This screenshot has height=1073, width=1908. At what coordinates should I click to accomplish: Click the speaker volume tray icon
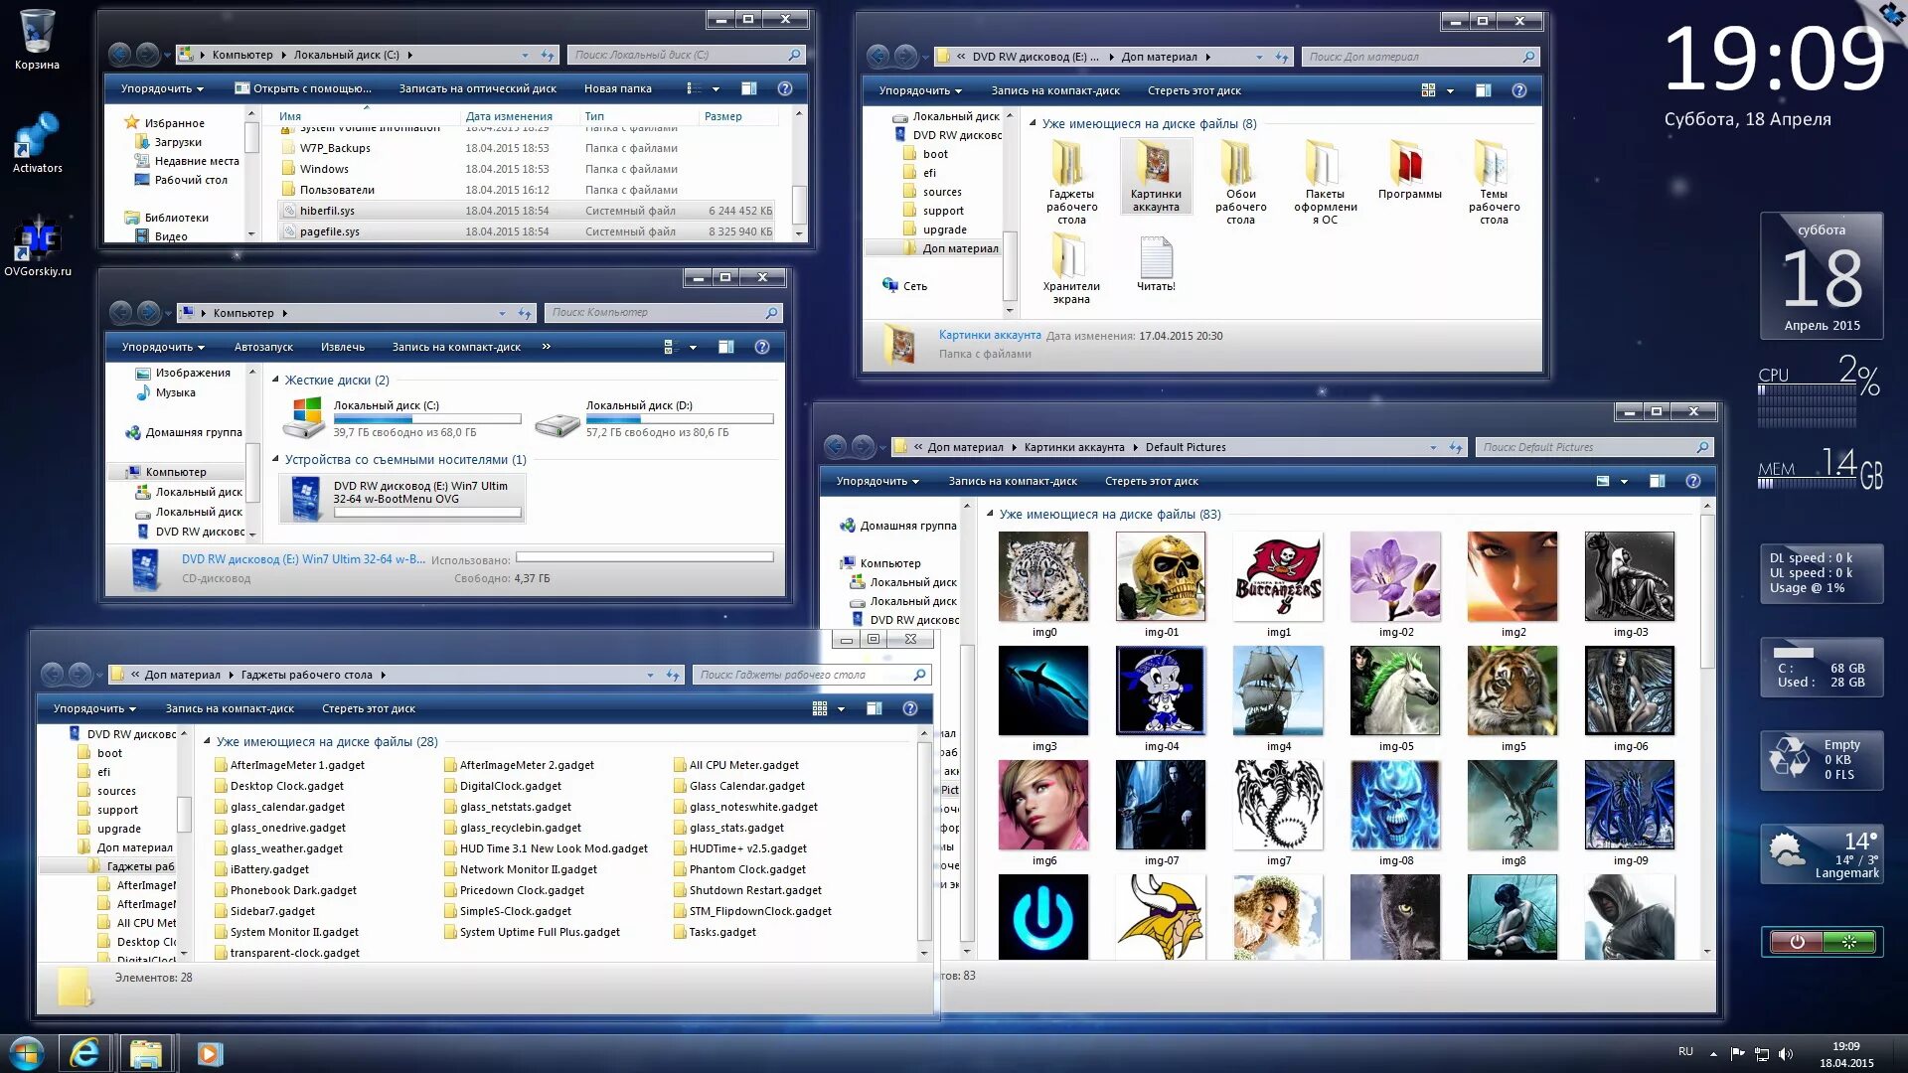point(1786,1053)
